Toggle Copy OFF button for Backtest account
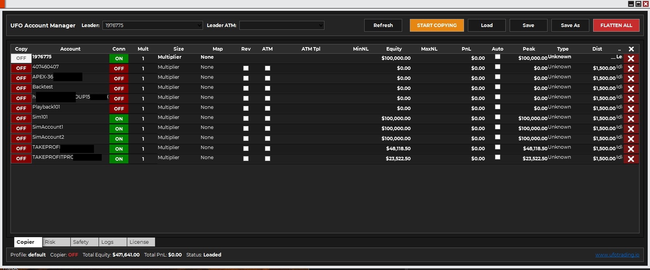This screenshot has height=270, width=650. click(21, 88)
